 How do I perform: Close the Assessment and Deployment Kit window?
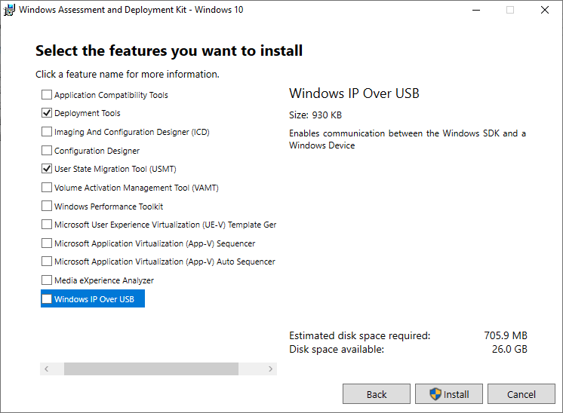point(545,11)
